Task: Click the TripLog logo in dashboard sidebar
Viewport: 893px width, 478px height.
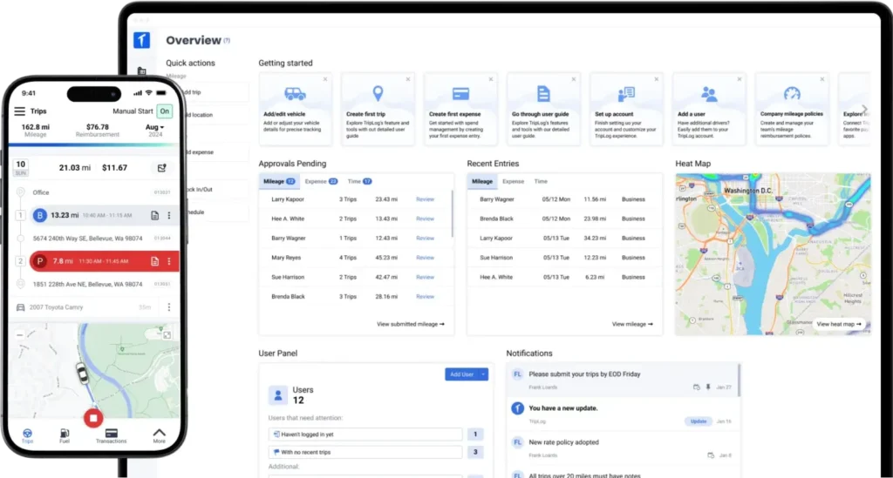Action: [x=142, y=40]
